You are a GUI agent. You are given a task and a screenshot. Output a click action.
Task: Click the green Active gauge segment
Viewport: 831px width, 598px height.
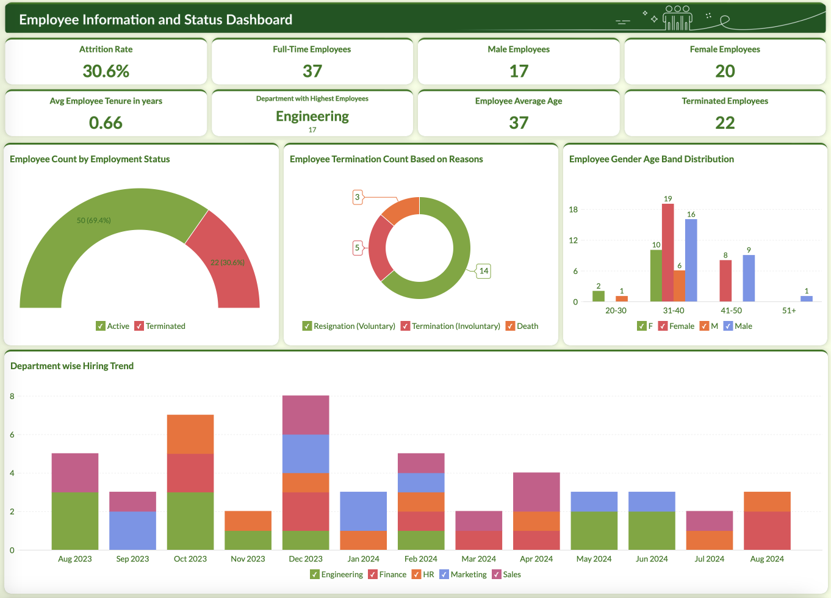pyautogui.click(x=92, y=232)
